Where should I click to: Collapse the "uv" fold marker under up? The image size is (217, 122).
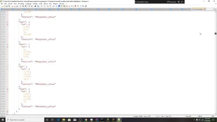(7, 69)
